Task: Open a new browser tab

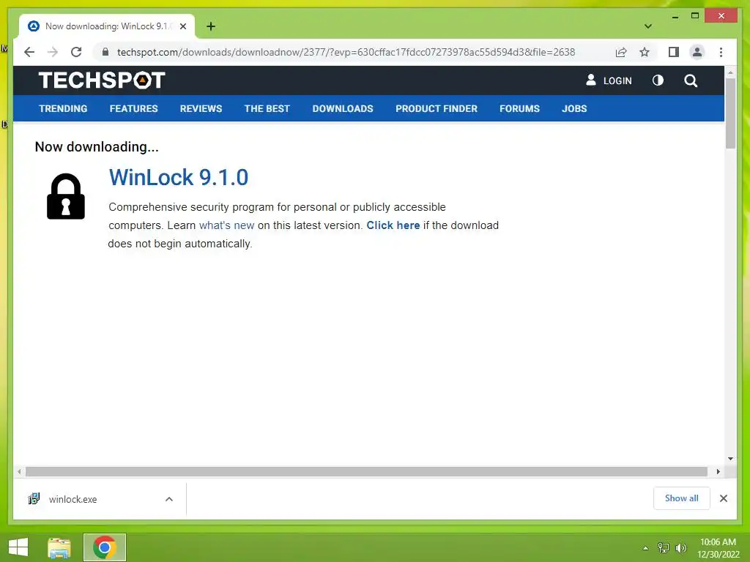Action: (x=211, y=26)
